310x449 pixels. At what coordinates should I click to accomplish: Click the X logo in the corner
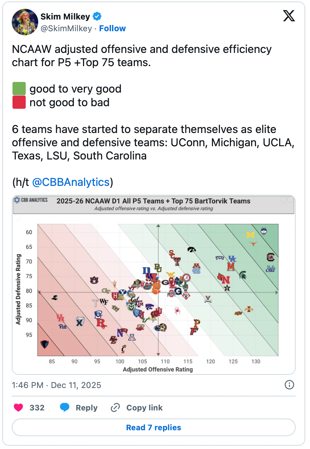tap(289, 16)
